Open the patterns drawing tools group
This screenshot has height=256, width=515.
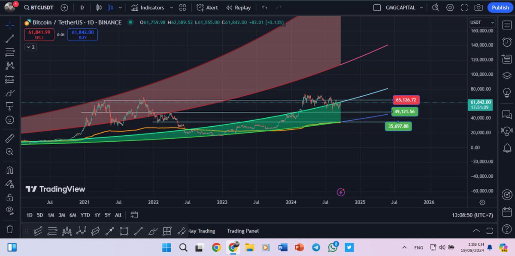10,65
